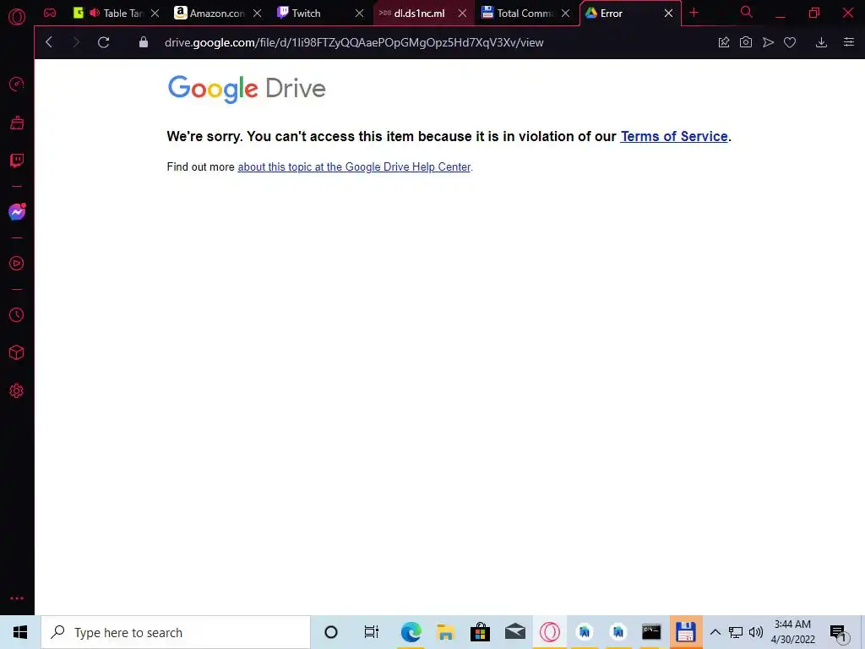Open Twitch panel in sidebar
The image size is (865, 649).
[17, 161]
